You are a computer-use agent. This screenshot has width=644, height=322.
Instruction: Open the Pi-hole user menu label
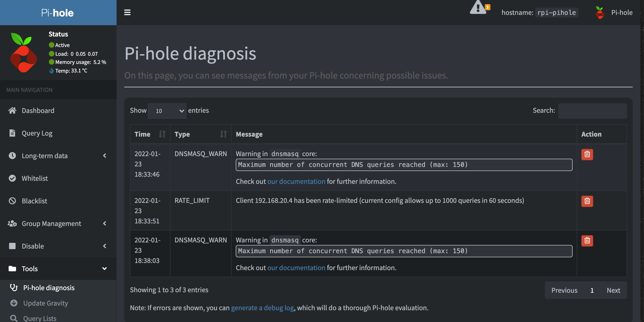click(x=622, y=13)
